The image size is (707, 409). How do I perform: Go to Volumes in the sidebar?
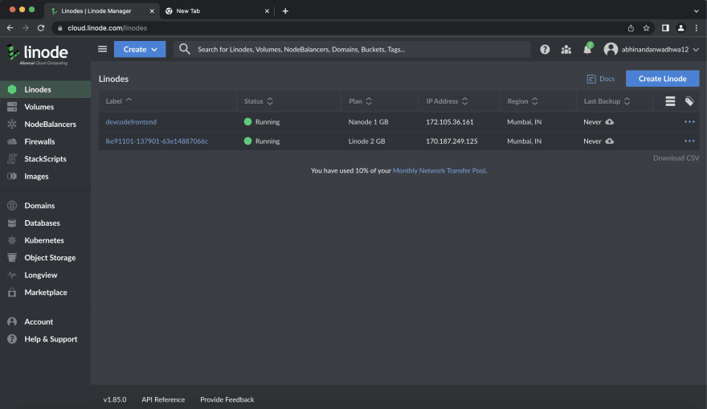45,107
